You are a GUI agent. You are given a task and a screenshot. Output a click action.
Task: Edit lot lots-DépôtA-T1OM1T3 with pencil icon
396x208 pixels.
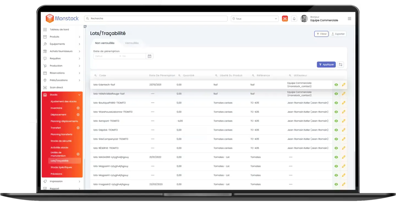343,130
